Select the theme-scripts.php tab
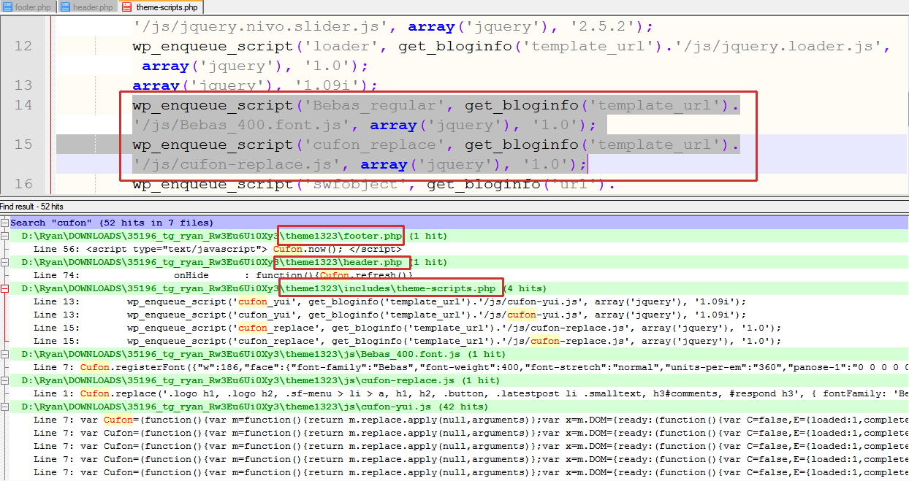Image resolution: width=909 pixels, height=481 pixels. coord(161,7)
